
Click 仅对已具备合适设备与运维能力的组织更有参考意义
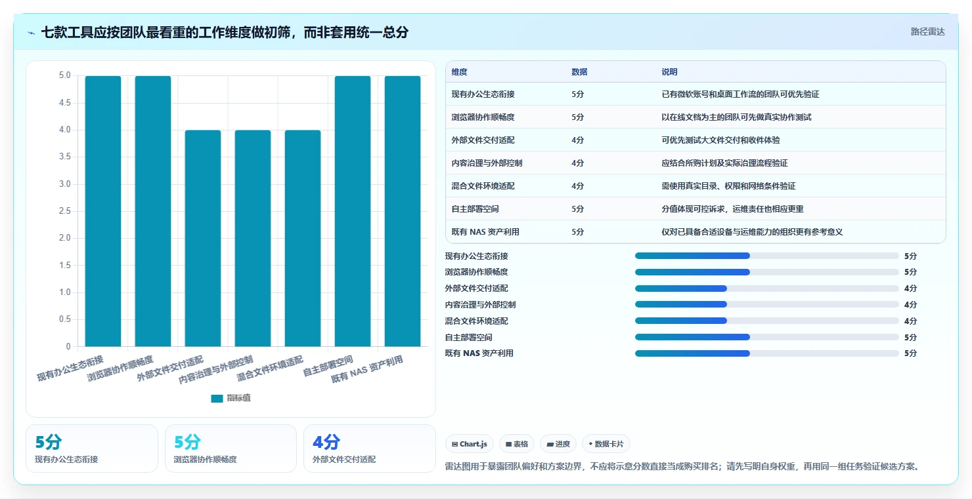click(752, 232)
